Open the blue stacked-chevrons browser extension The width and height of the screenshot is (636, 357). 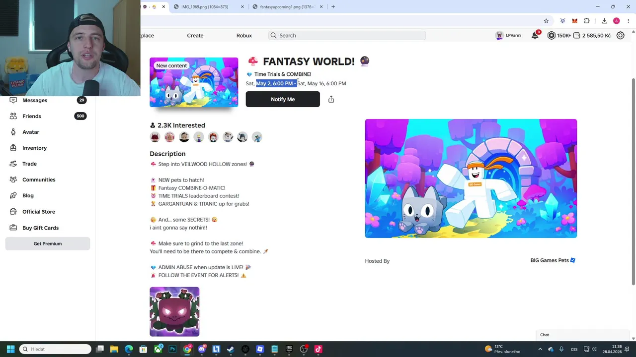(x=562, y=21)
